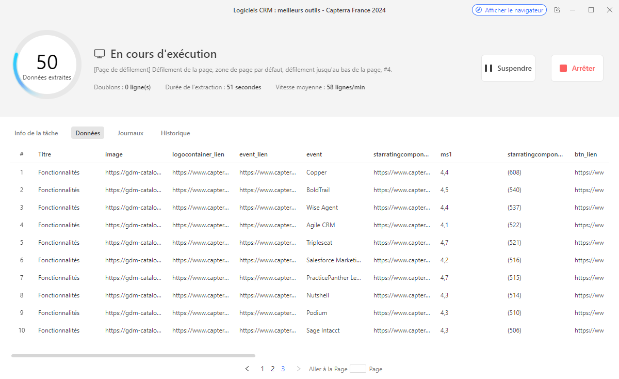Select page 1 in pagination
Viewport: 619px width, 379px height.
pos(263,369)
